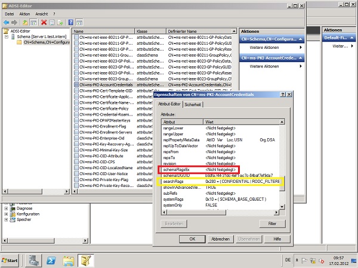The image size is (358, 268).
Task: Click the dialog's ? help title button
Action: 283,94
